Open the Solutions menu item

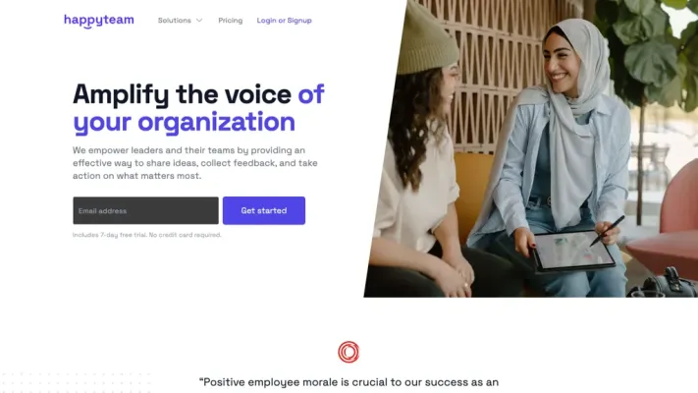pos(175,21)
